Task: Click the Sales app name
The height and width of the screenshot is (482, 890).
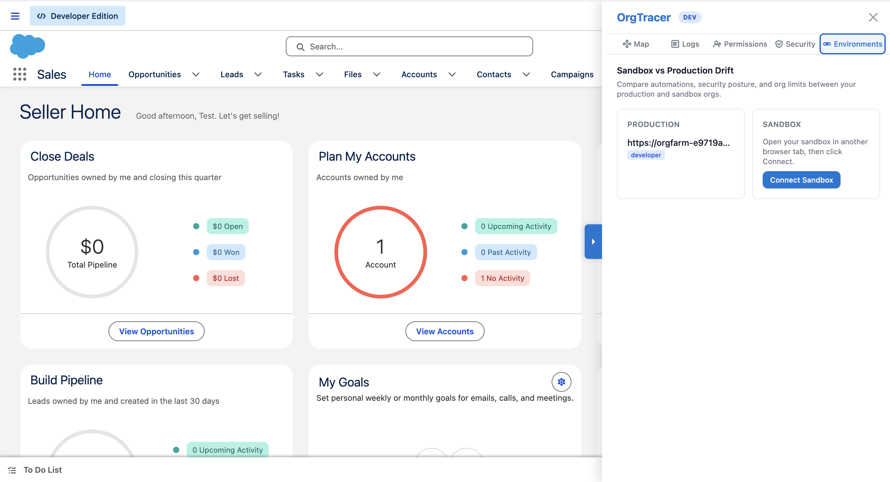Action: pos(52,74)
